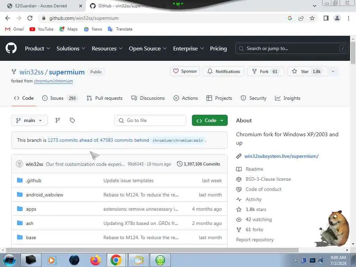This screenshot has width=356, height=267.
Task: Open the chromium/chromium forked-from link
Action: point(53,81)
